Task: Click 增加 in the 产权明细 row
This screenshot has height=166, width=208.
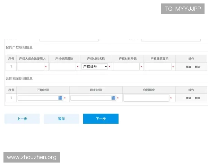Action: 188,67
